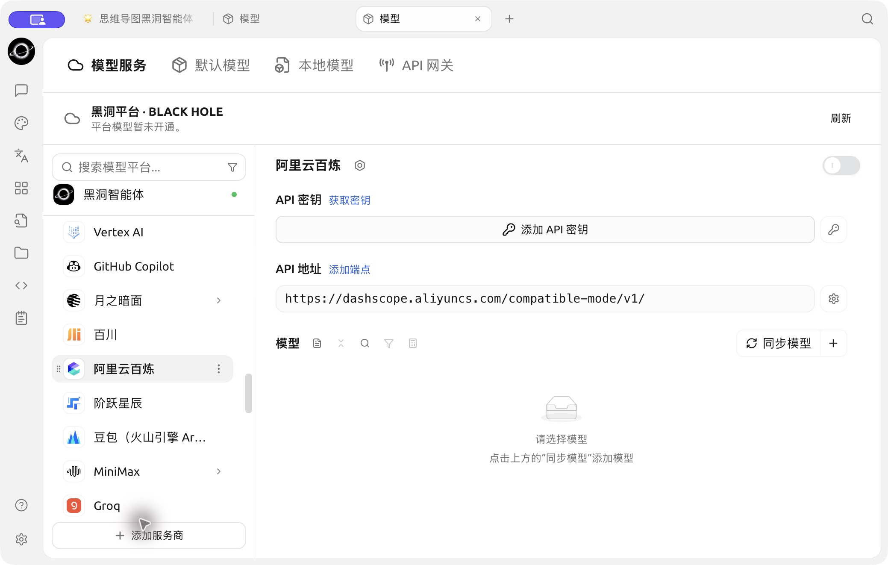Click the global search magnifier icon
888x565 pixels.
coord(867,19)
